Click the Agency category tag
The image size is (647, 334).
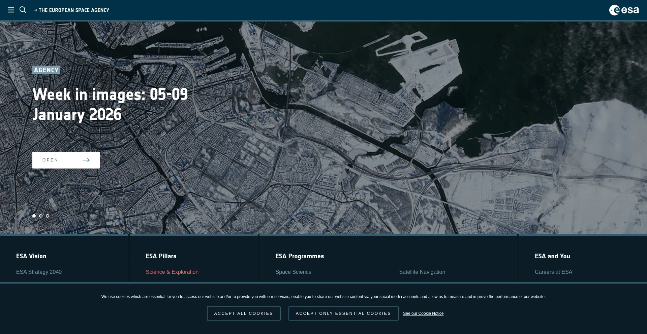coord(46,70)
